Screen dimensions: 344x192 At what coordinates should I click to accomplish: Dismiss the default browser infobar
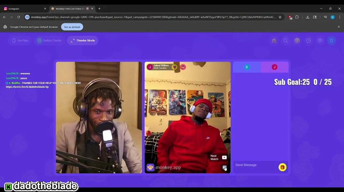click(339, 27)
